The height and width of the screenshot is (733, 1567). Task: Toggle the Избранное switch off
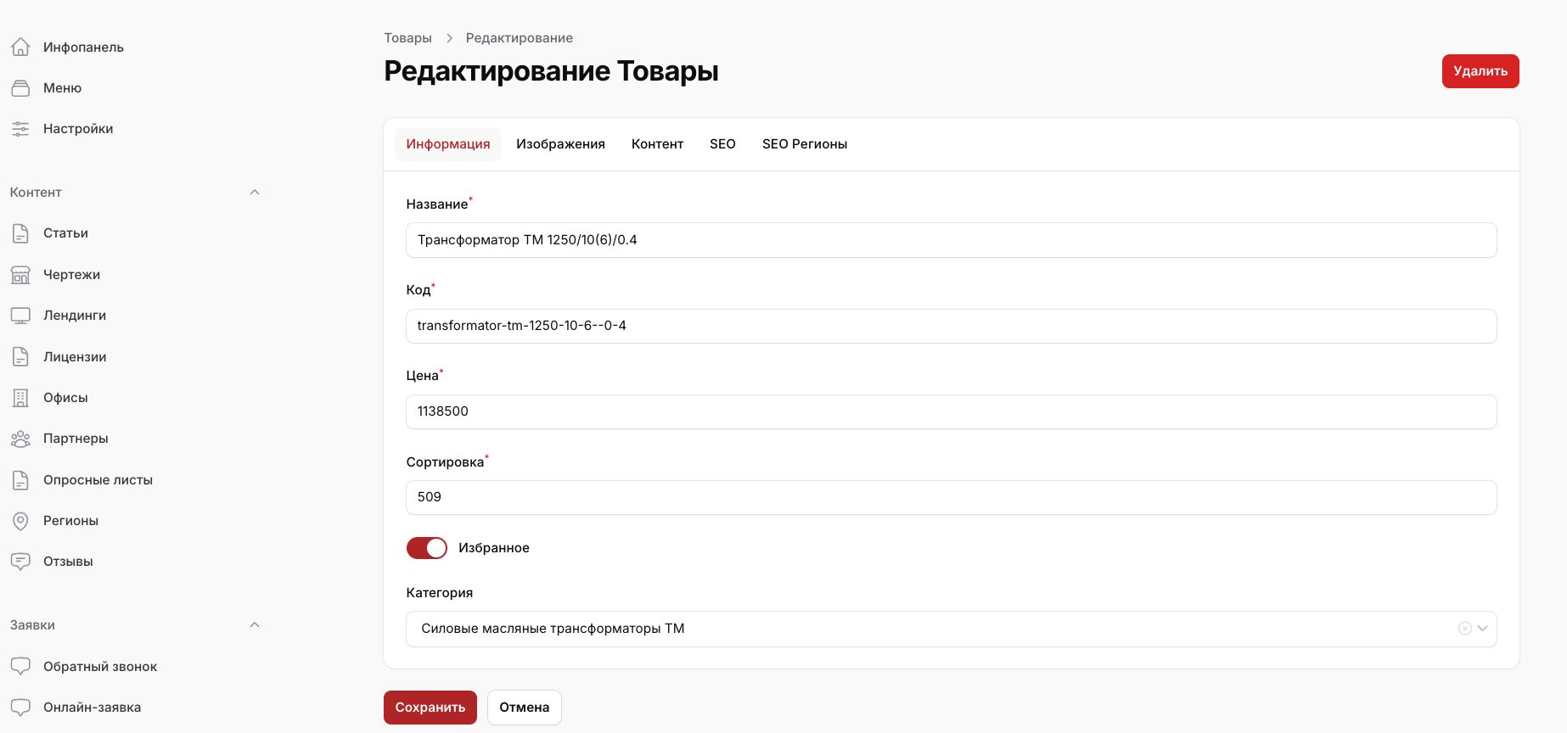point(426,548)
